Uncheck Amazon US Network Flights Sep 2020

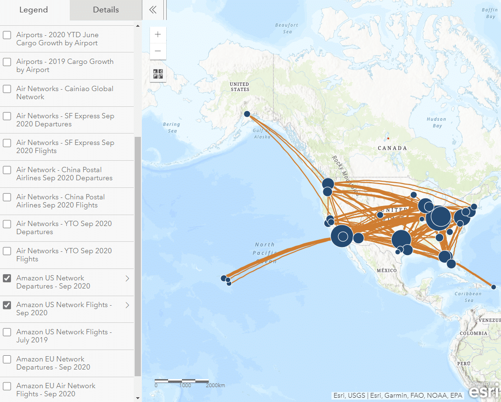click(x=7, y=305)
